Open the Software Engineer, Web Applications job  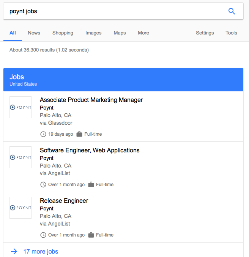tap(90, 150)
